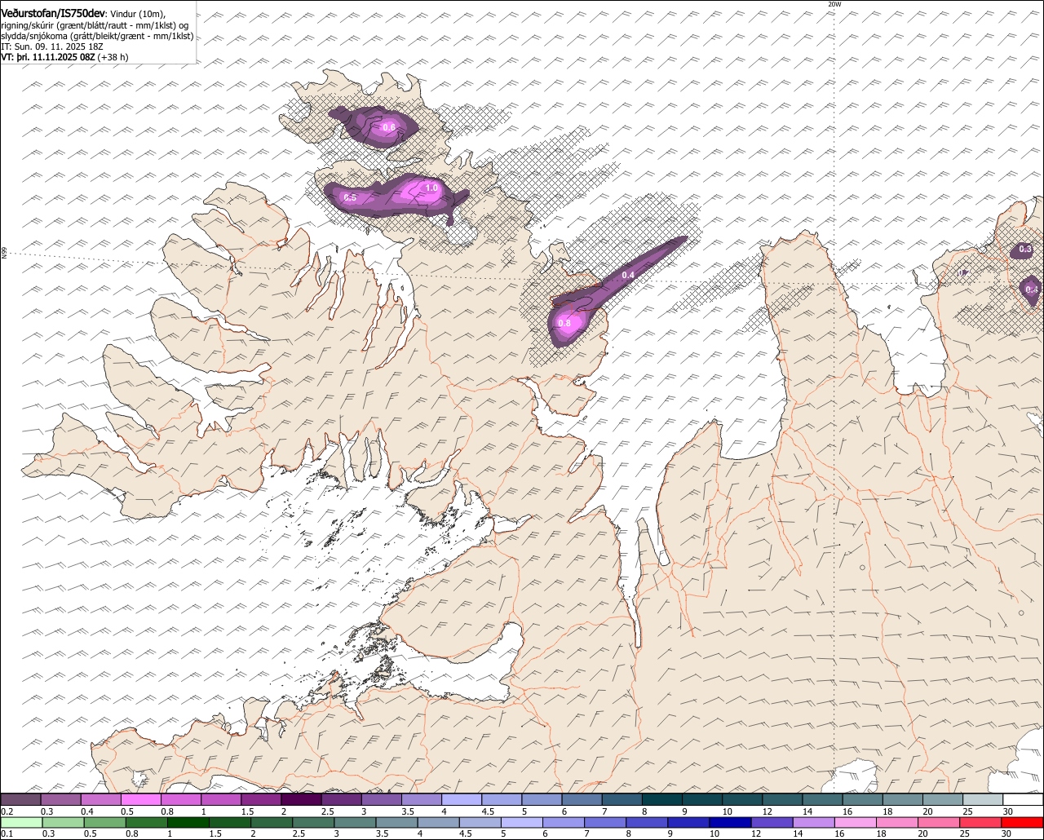Pick top legend swatch between 0.3 and 0.4

[60, 799]
